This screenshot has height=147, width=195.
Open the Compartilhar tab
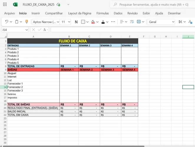click(x=54, y=13)
